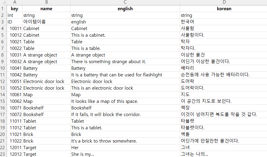This screenshot has width=267, height=157.
Task: Select the '책장' cell
Action: (x=224, y=108)
